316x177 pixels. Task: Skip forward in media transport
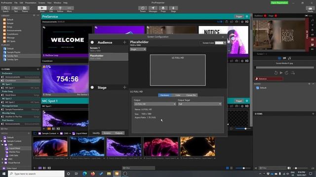tap(286, 73)
